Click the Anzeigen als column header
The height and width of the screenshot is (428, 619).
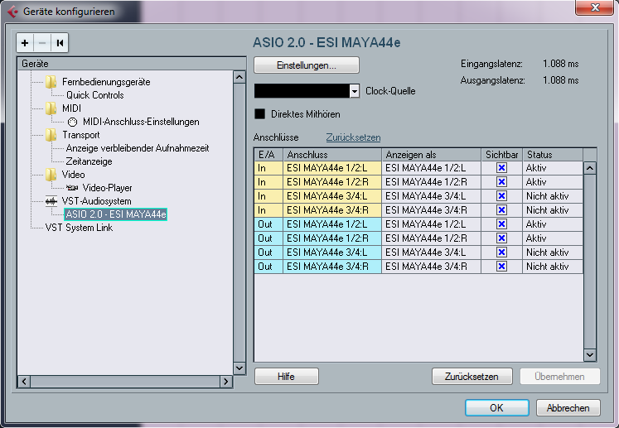[432, 155]
